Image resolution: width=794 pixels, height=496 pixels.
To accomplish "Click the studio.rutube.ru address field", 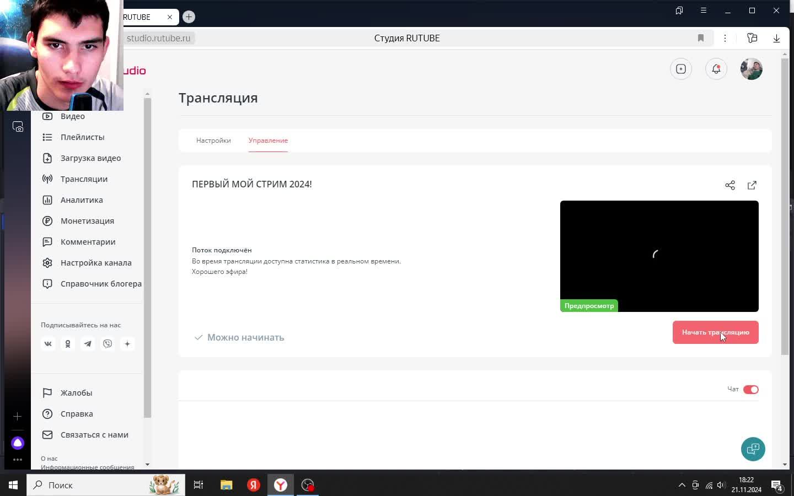I will tap(158, 38).
